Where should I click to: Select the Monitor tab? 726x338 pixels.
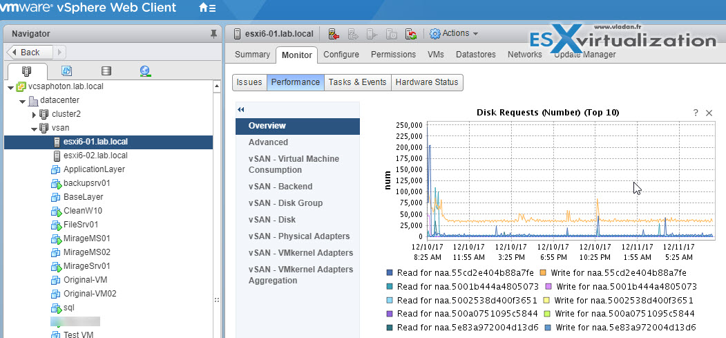click(x=297, y=55)
